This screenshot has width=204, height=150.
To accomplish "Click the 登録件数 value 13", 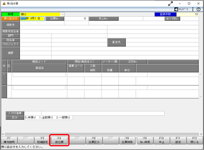I will pyautogui.click(x=188, y=14).
